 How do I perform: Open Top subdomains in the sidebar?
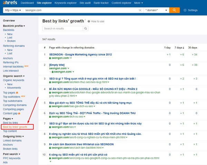(13, 101)
